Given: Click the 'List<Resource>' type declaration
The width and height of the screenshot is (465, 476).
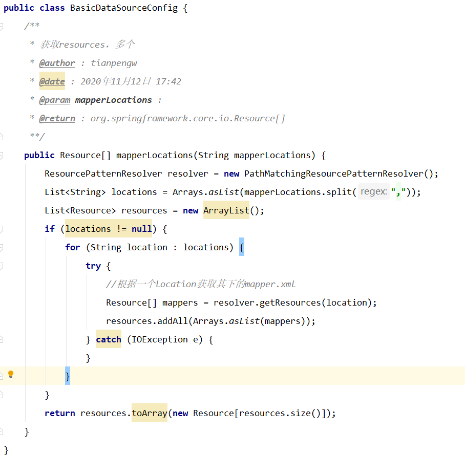Looking at the screenshot, I should coord(80,211).
